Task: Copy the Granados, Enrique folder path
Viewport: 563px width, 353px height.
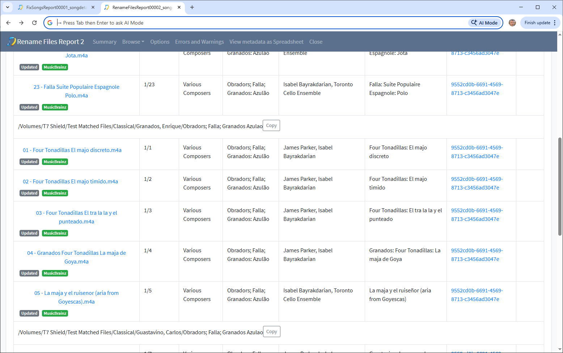Action: pyautogui.click(x=271, y=126)
